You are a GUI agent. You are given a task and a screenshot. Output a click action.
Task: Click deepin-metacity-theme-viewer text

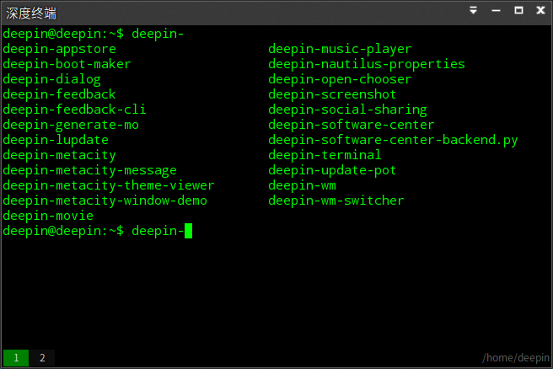pos(108,185)
